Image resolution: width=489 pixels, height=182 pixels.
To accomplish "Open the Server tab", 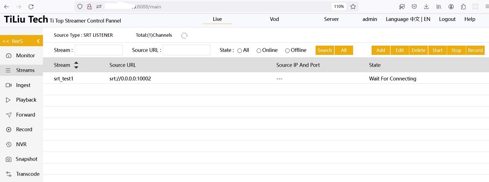I will pyautogui.click(x=331, y=19).
